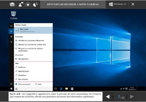
Task: Click the Paramètres section heading
Action: pyautogui.click(x=19, y=37)
